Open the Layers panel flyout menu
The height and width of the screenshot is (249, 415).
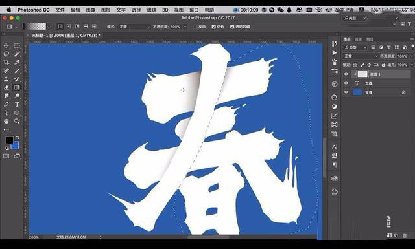tap(412, 39)
